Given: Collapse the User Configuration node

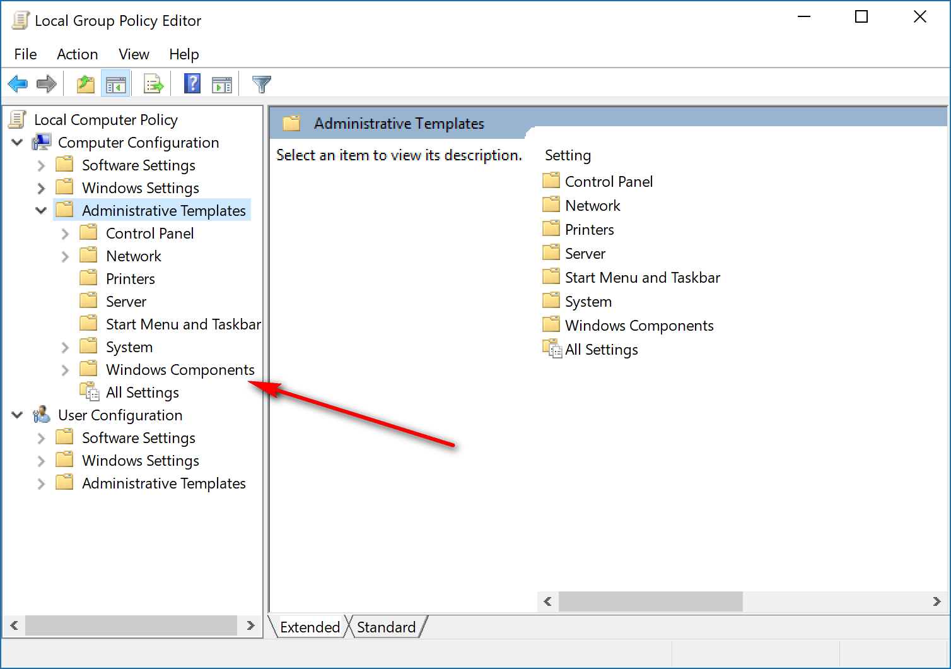Looking at the screenshot, I should point(16,415).
